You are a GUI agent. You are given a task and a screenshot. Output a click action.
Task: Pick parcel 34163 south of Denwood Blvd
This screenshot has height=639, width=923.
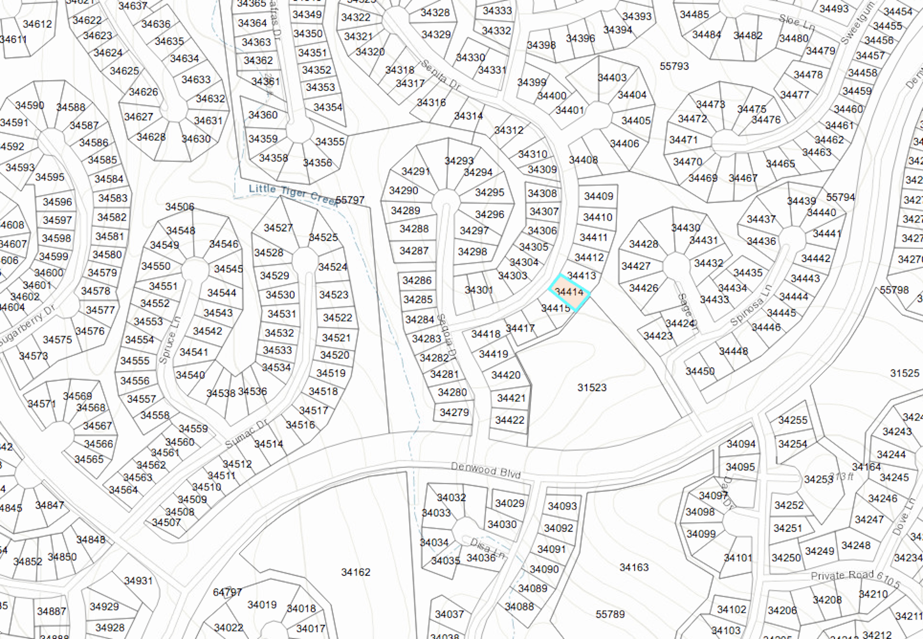coord(634,567)
